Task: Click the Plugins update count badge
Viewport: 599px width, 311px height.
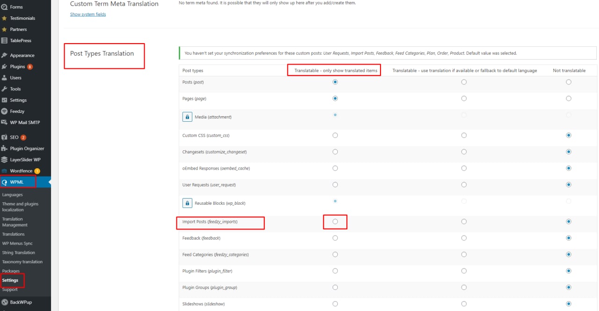Action: 30,67
